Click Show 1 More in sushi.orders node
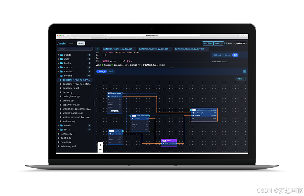This screenshot has width=304, height=196. tap(115, 111)
